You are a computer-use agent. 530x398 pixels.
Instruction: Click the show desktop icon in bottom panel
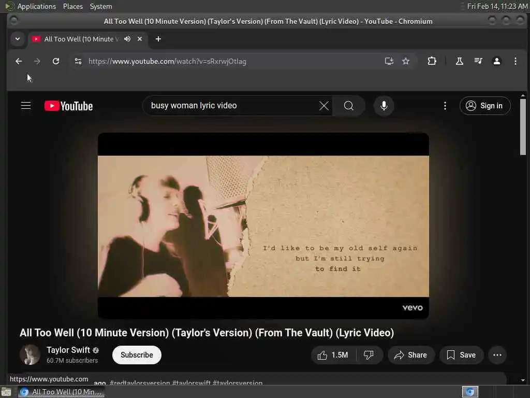(x=6, y=392)
